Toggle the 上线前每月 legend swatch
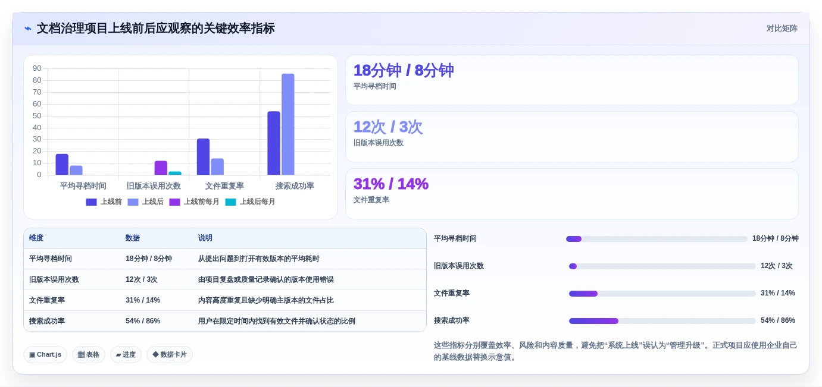822x387 pixels. (174, 202)
